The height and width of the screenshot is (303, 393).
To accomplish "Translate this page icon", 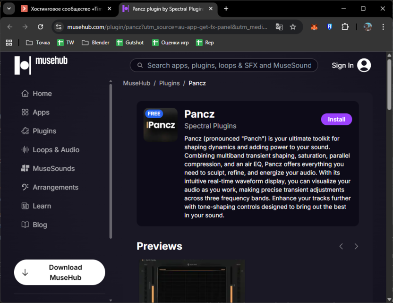I will 279,27.
